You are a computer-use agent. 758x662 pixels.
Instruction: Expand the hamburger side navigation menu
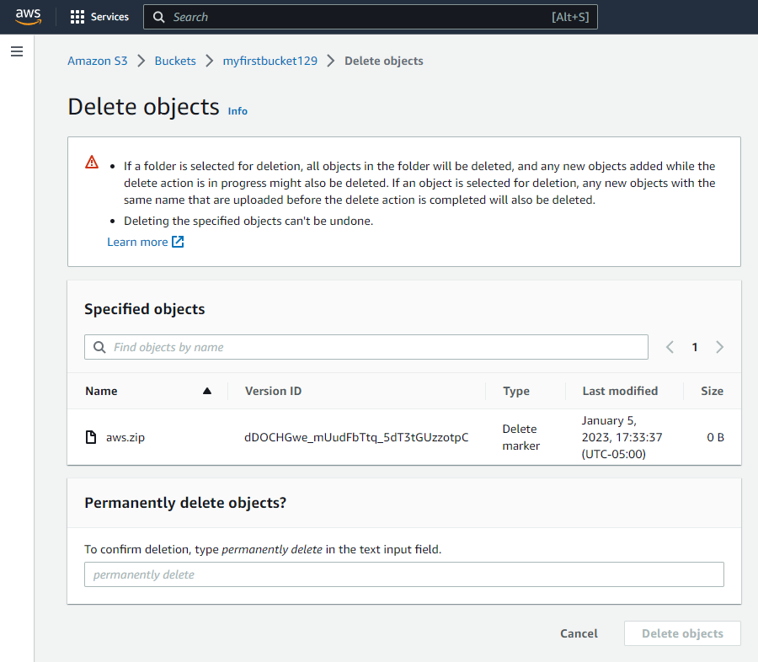click(16, 52)
